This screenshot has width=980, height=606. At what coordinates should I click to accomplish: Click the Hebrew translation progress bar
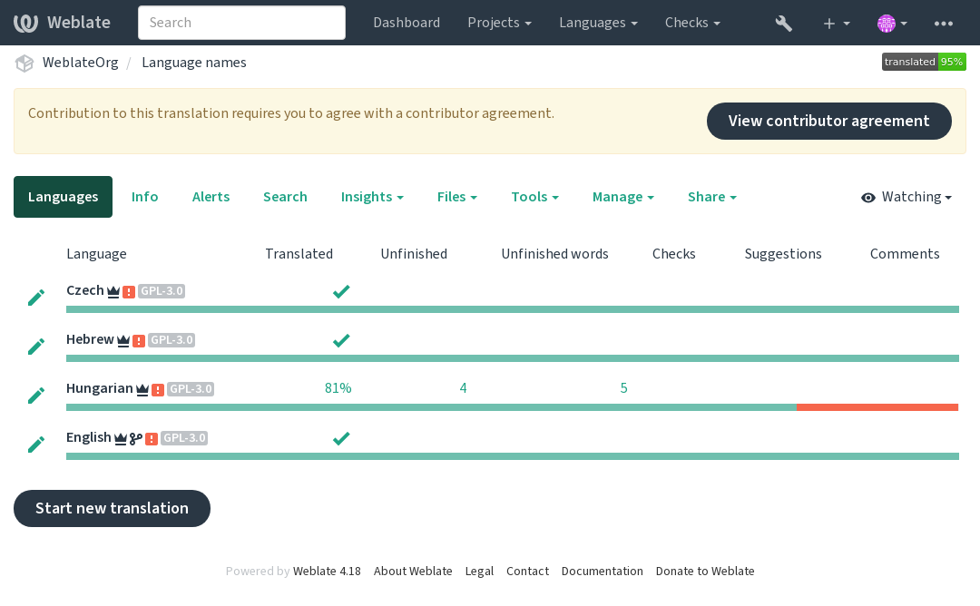513,358
